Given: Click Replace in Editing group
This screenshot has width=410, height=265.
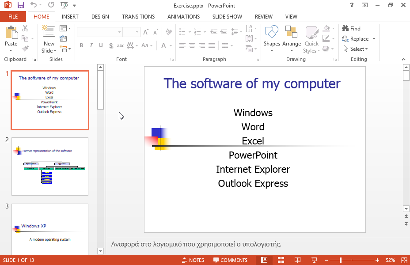Looking at the screenshot, I should click(x=355, y=39).
